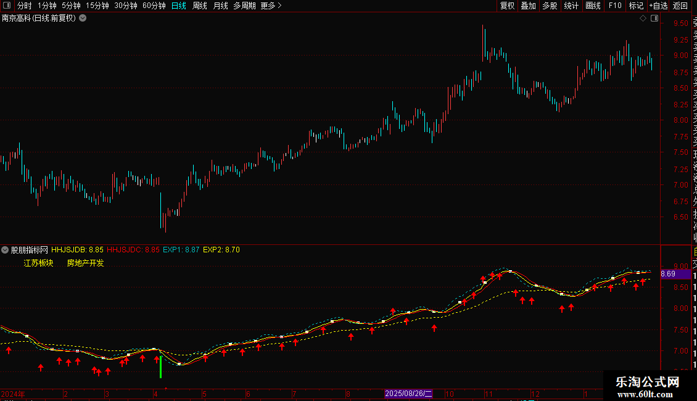The width and height of the screenshot is (697, 401).
Task: Click the 复权 adjustment button
Action: point(507,6)
